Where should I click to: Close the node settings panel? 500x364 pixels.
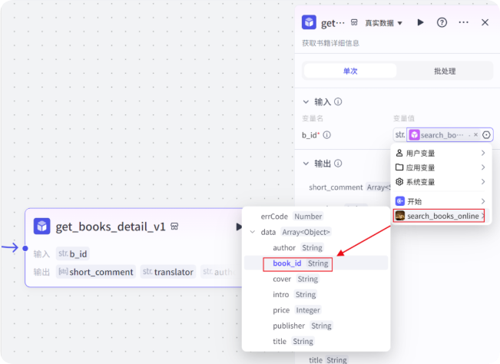(x=485, y=22)
